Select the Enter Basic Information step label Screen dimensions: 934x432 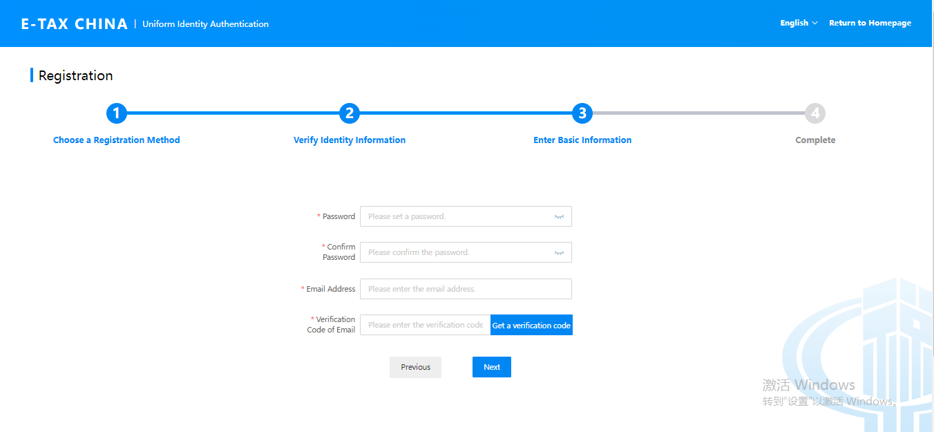click(582, 140)
